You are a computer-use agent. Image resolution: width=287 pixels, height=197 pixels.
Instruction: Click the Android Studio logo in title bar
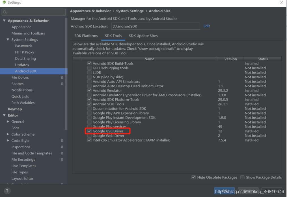pyautogui.click(x=4, y=2)
